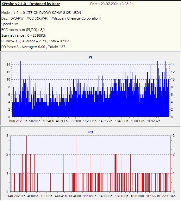181x201 pixels.
Task: Click the E0018h label on PI axis
Action: point(75,121)
